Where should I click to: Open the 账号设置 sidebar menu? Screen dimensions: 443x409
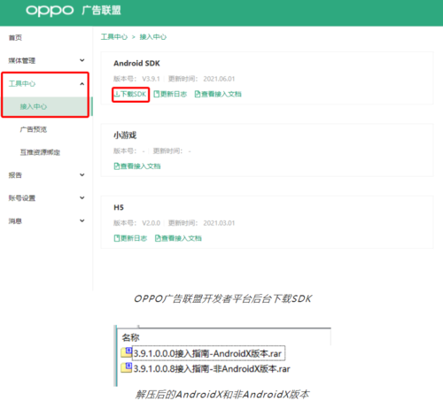click(x=22, y=198)
